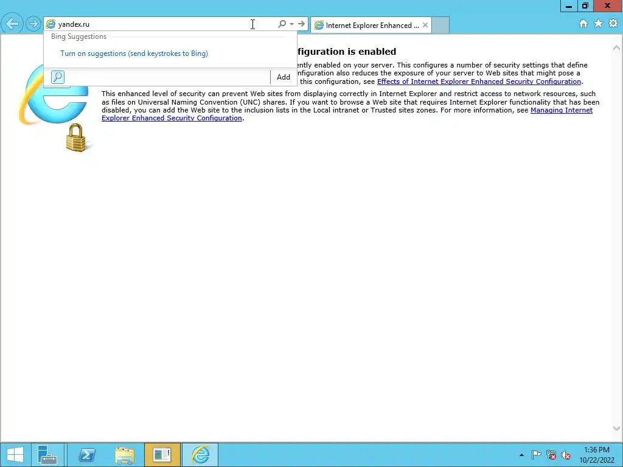This screenshot has width=623, height=467.
Task: Minimize the Internet Explorer window
Action: [569, 6]
